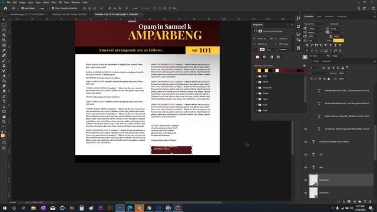
Task: Open the Filter menu
Action: (x=54, y=2)
